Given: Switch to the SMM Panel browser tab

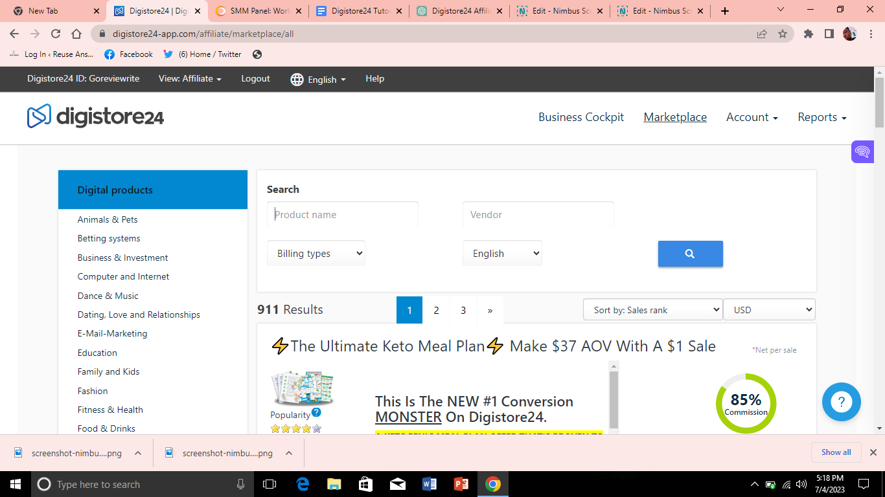Looking at the screenshot, I should coord(258,11).
